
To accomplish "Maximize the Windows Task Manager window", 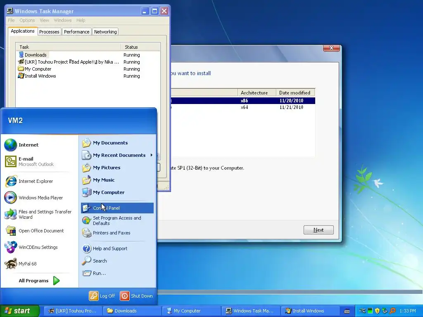I will [x=154, y=11].
